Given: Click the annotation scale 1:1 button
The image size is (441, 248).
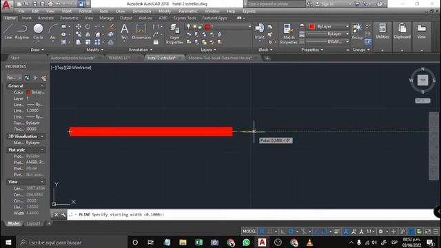Looking at the screenshot, I should pyautogui.click(x=370, y=231).
